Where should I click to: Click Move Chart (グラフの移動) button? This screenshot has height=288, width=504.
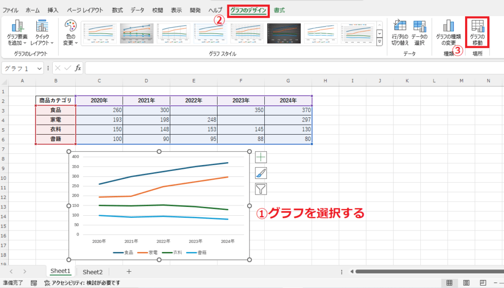(x=477, y=32)
